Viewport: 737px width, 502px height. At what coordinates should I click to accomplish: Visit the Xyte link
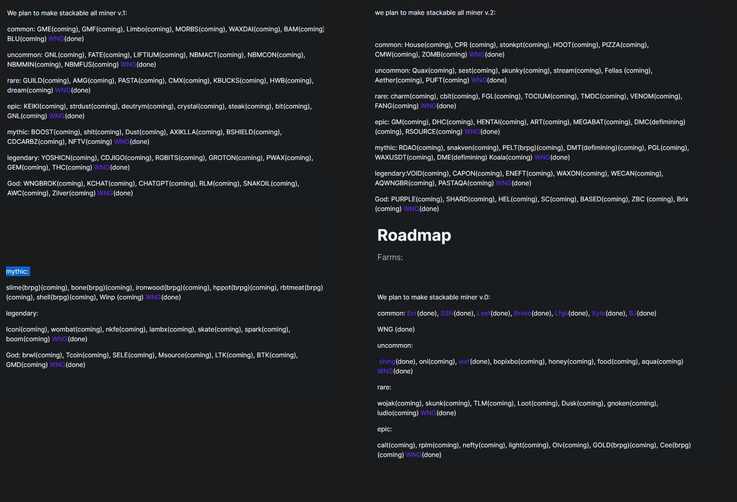tap(598, 313)
